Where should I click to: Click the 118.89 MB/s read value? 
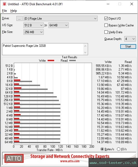click(x=123, y=142)
